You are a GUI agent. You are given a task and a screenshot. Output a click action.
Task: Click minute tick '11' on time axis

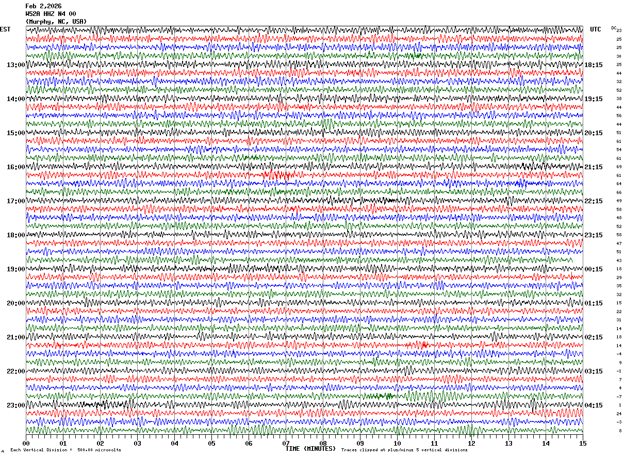pyautogui.click(x=434, y=443)
